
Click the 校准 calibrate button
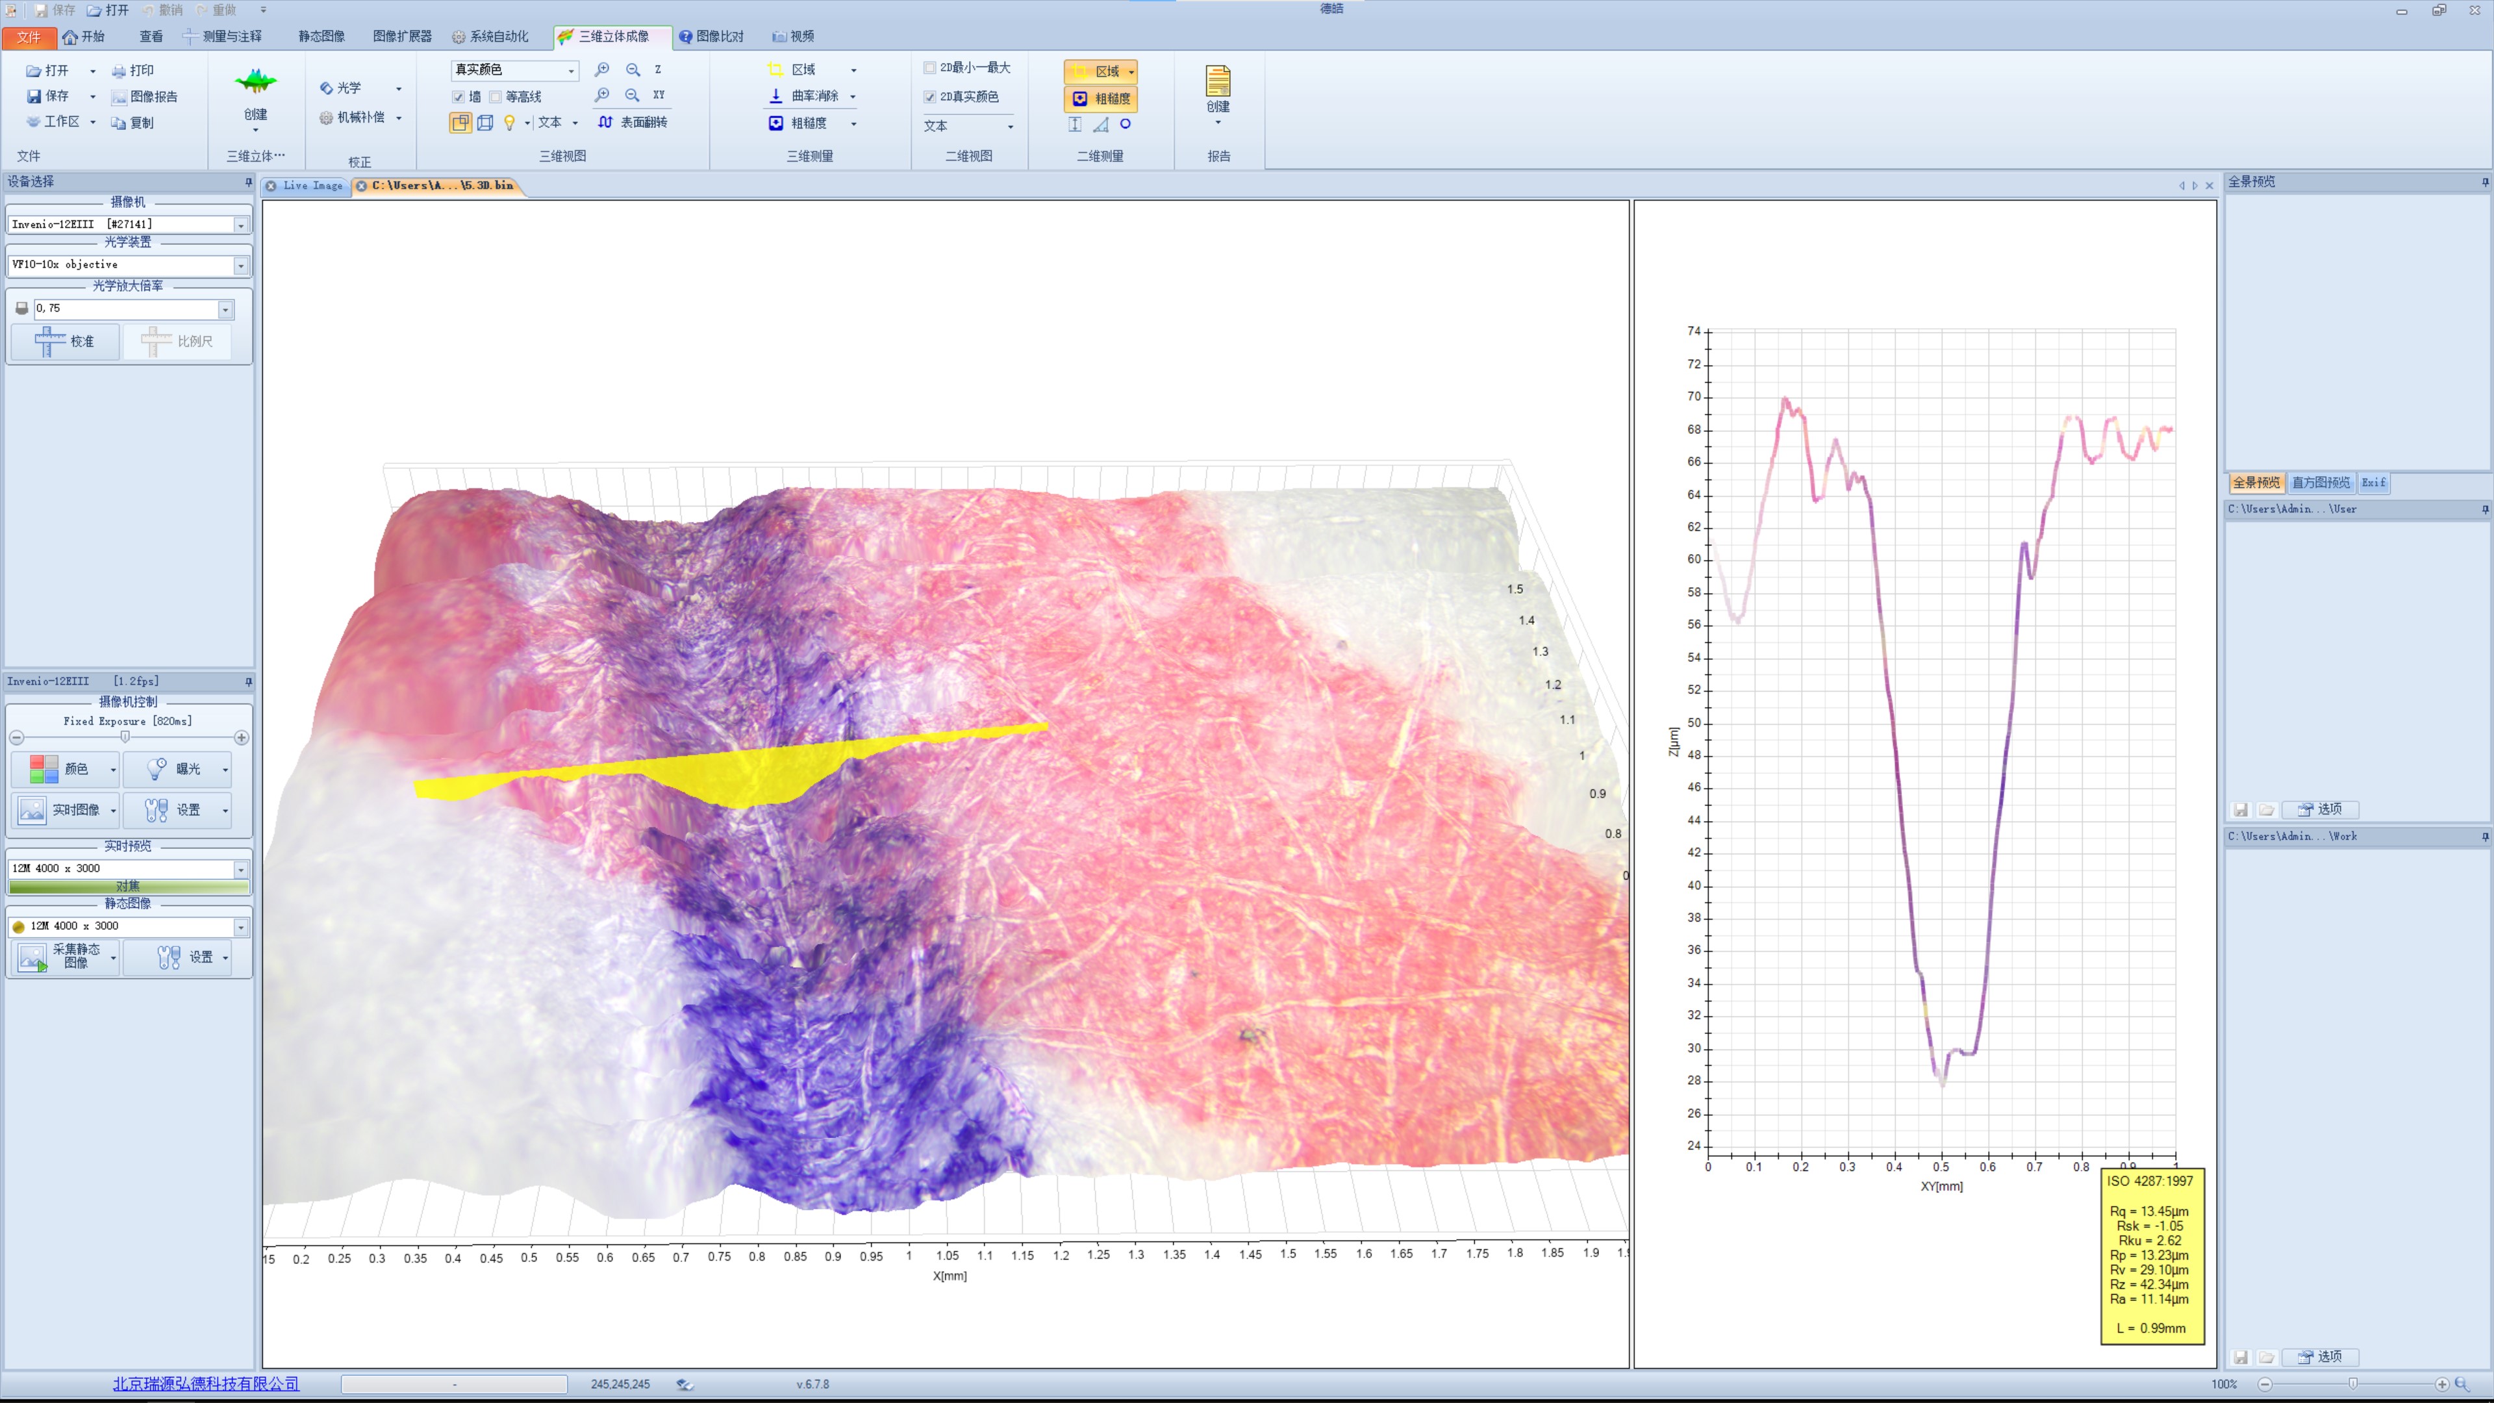click(65, 341)
